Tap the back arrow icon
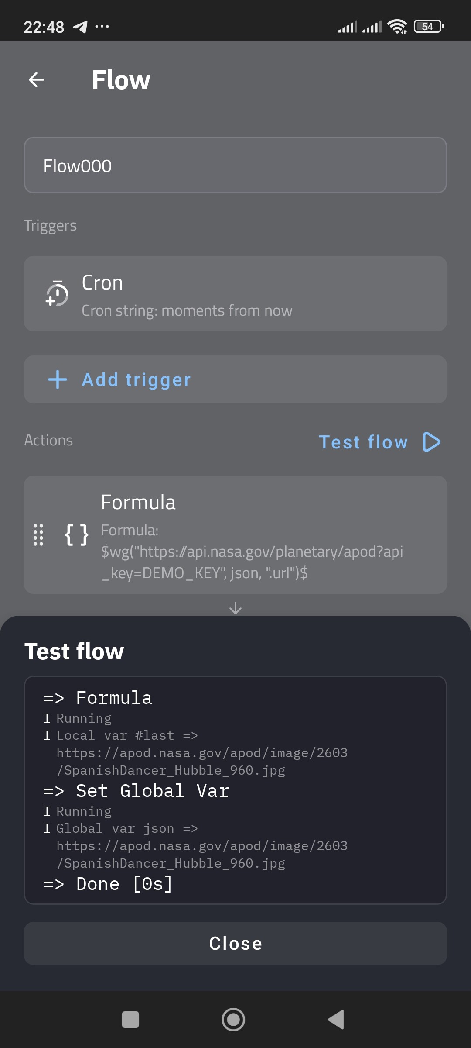Image resolution: width=471 pixels, height=1048 pixels. point(37,79)
